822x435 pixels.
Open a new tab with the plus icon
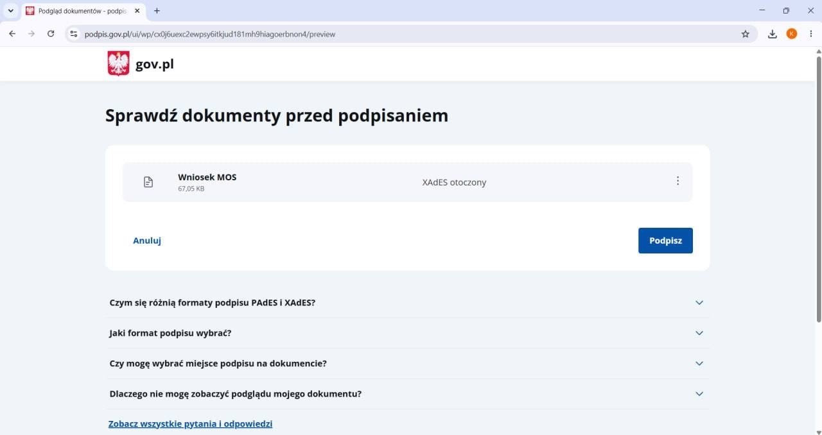157,11
